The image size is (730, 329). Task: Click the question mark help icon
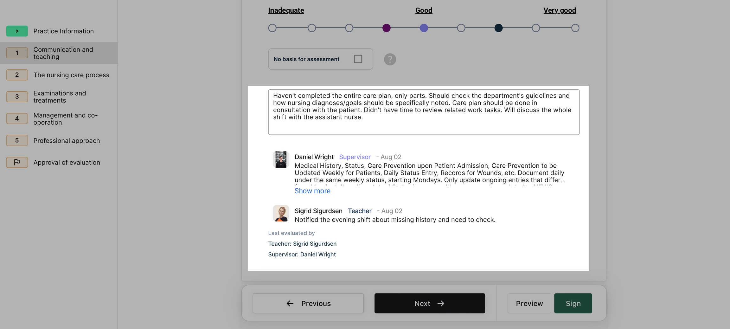pyautogui.click(x=390, y=59)
